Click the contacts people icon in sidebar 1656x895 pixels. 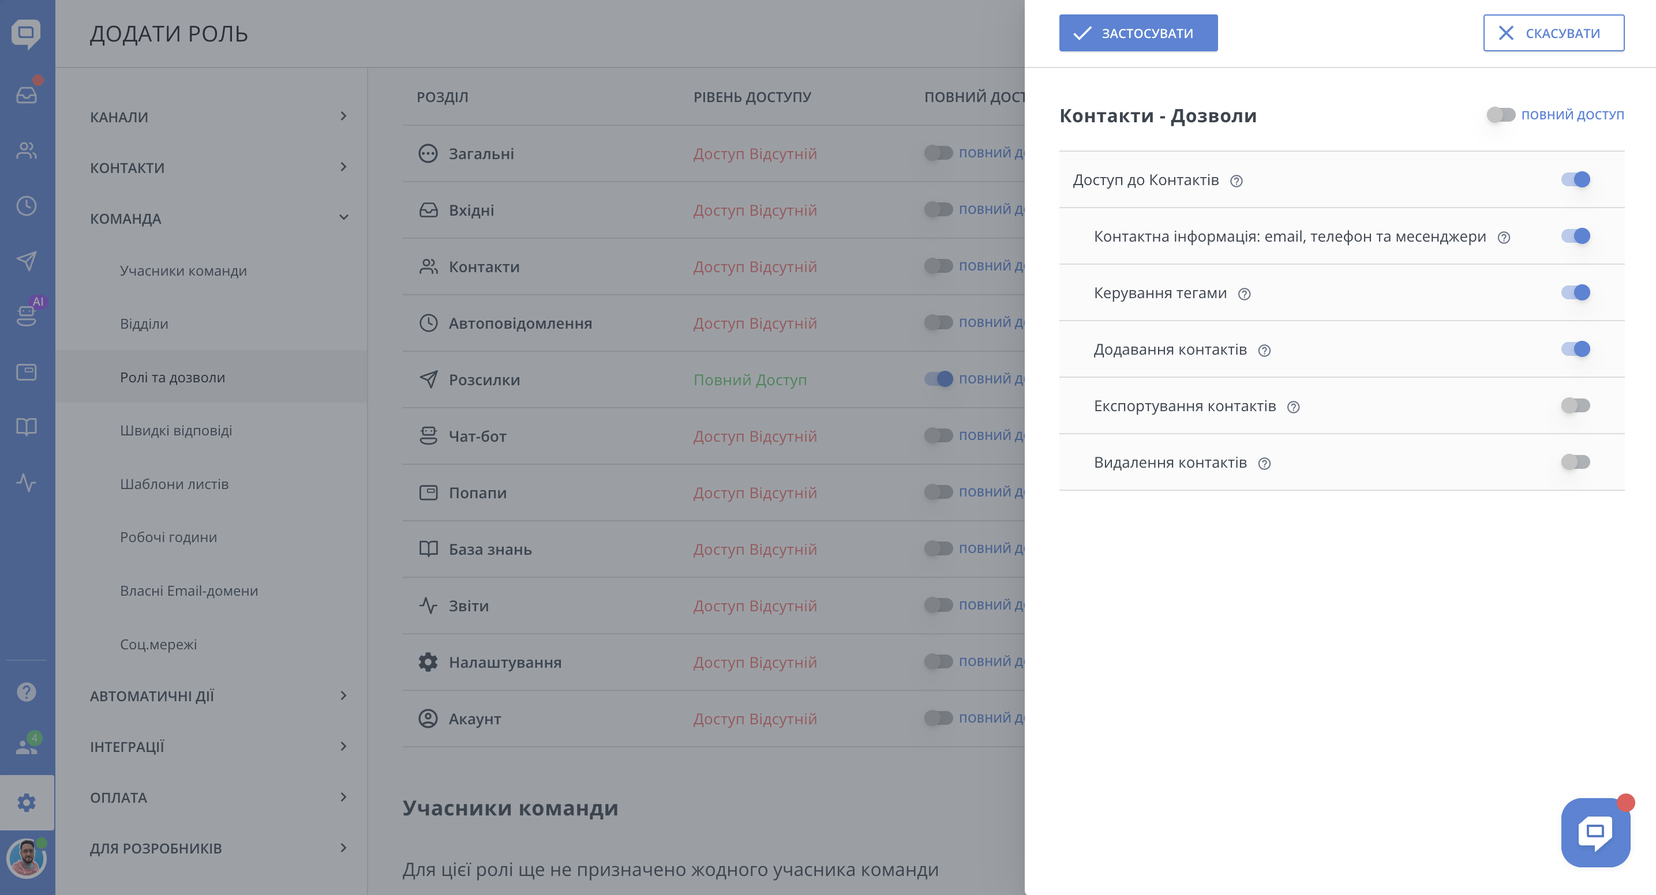click(27, 151)
